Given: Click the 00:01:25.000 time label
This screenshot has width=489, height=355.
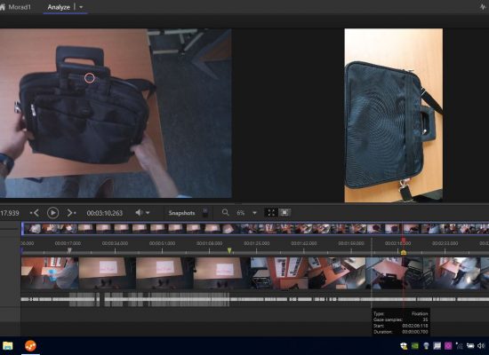Looking at the screenshot, I should 257,243.
